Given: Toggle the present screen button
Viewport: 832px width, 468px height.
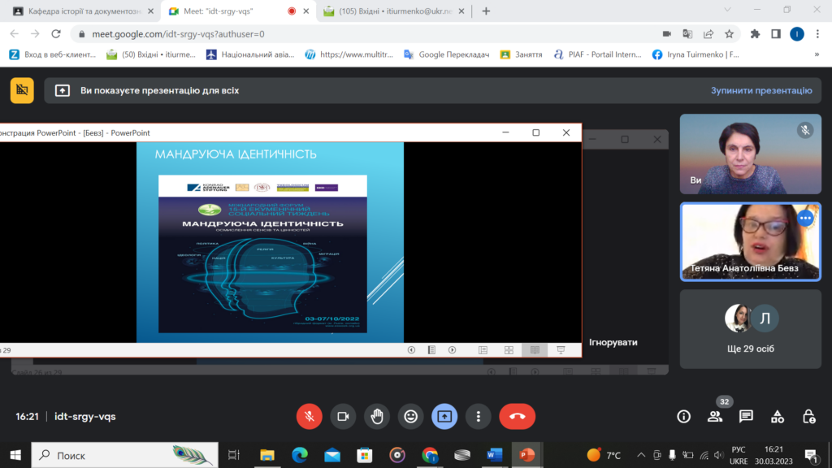Looking at the screenshot, I should (x=444, y=416).
